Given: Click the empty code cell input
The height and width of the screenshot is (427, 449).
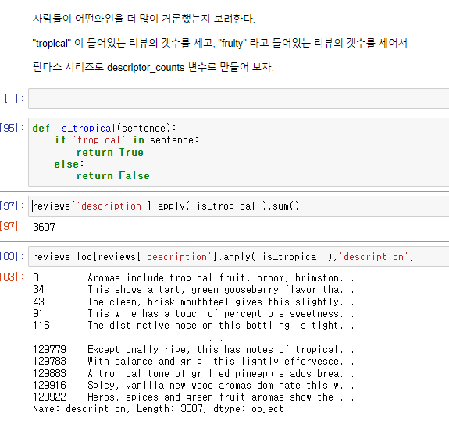Looking at the screenshot, I should (238, 99).
